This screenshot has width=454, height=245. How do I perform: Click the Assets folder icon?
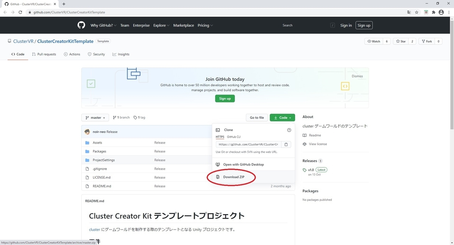pyautogui.click(x=87, y=143)
